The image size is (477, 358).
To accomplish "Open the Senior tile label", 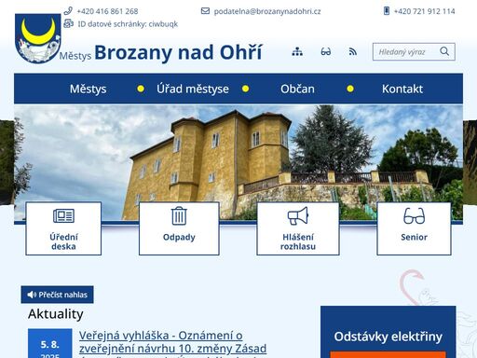I will click(414, 237).
